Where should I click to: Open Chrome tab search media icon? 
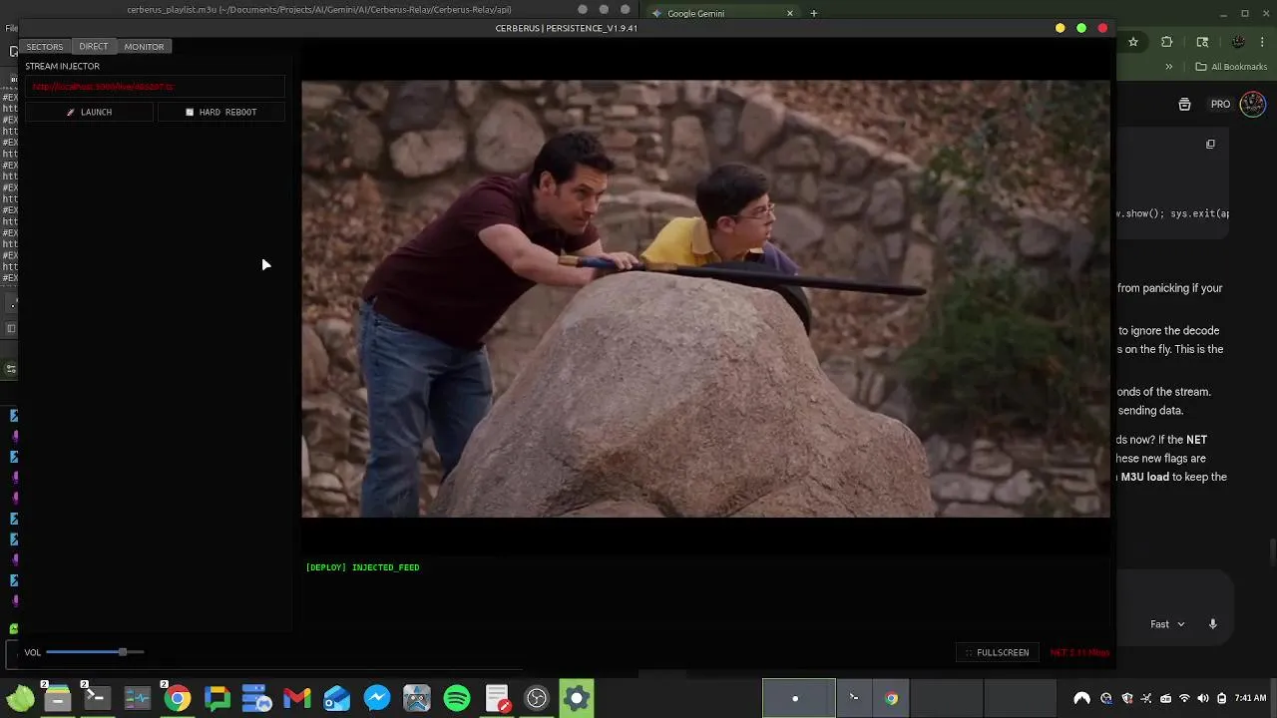click(1202, 42)
